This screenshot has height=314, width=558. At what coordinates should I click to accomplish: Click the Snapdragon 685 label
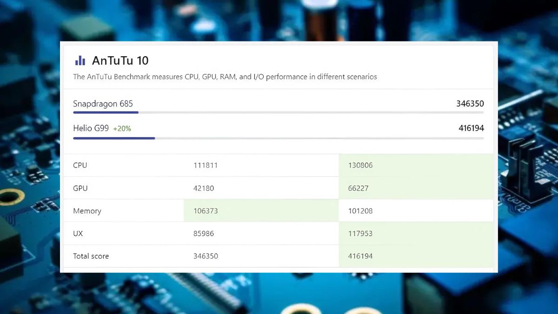click(103, 104)
